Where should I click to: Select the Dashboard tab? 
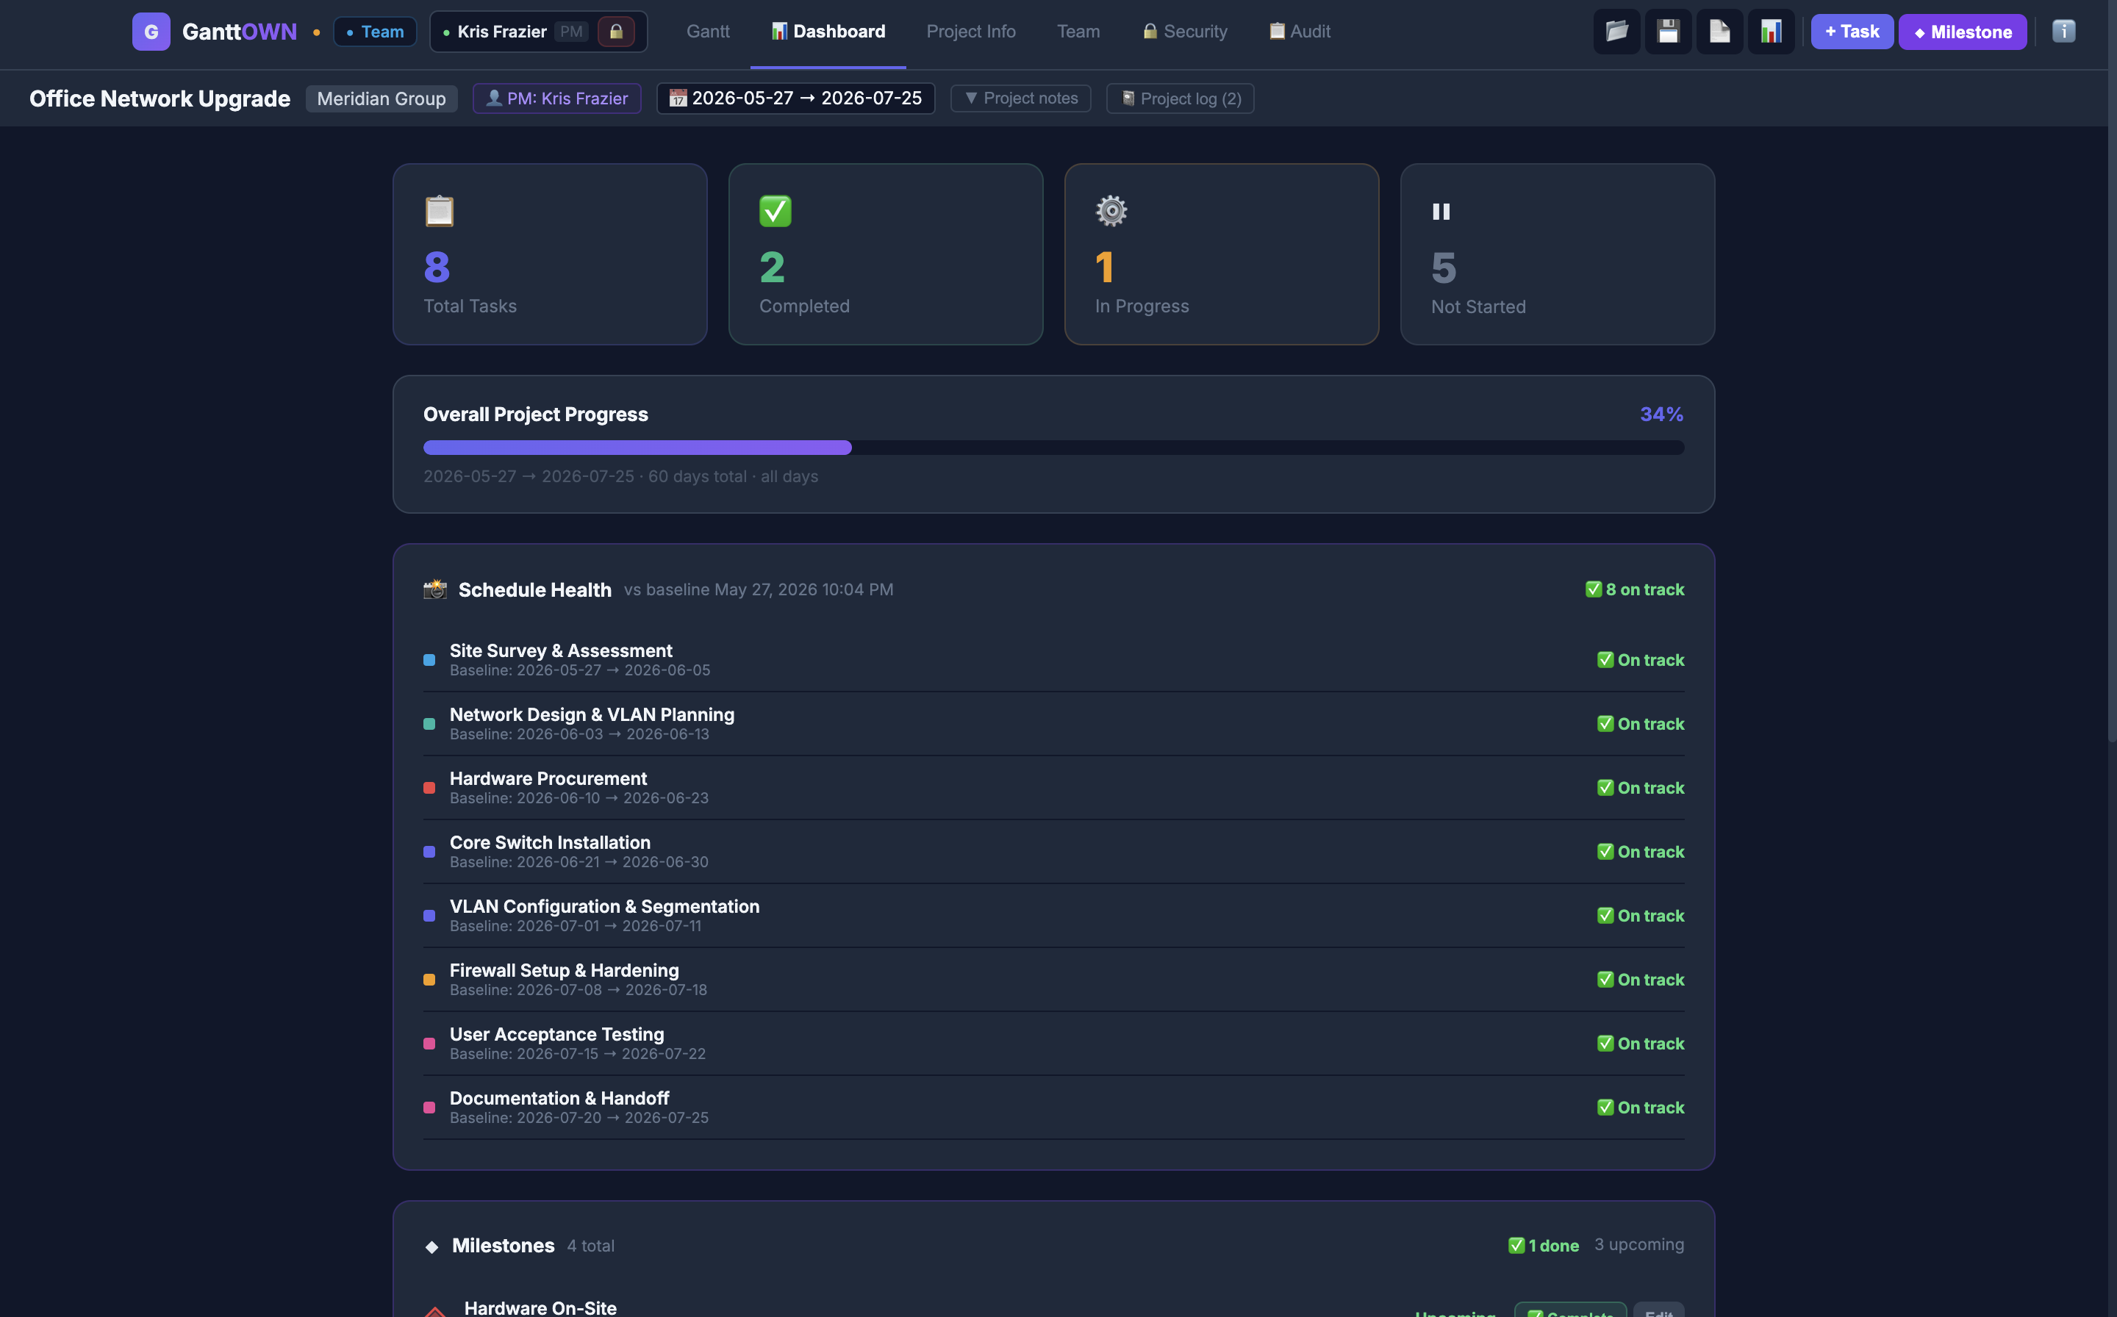[828, 32]
